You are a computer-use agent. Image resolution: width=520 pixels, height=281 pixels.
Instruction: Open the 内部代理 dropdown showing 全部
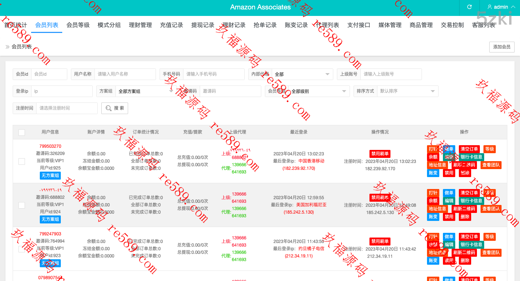302,74
